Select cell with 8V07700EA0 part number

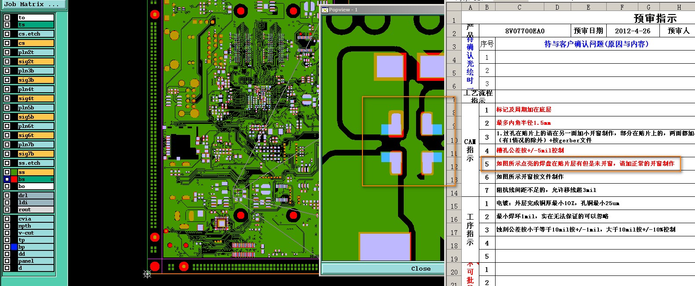coord(525,31)
